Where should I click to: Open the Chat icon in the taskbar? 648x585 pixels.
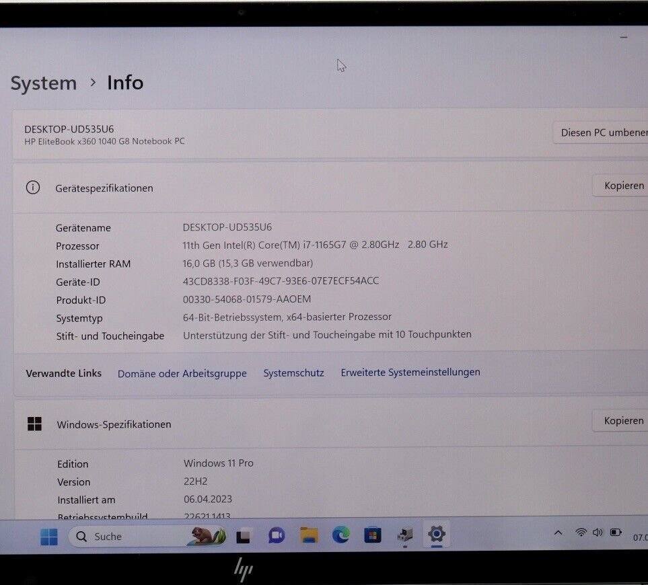[x=275, y=535]
